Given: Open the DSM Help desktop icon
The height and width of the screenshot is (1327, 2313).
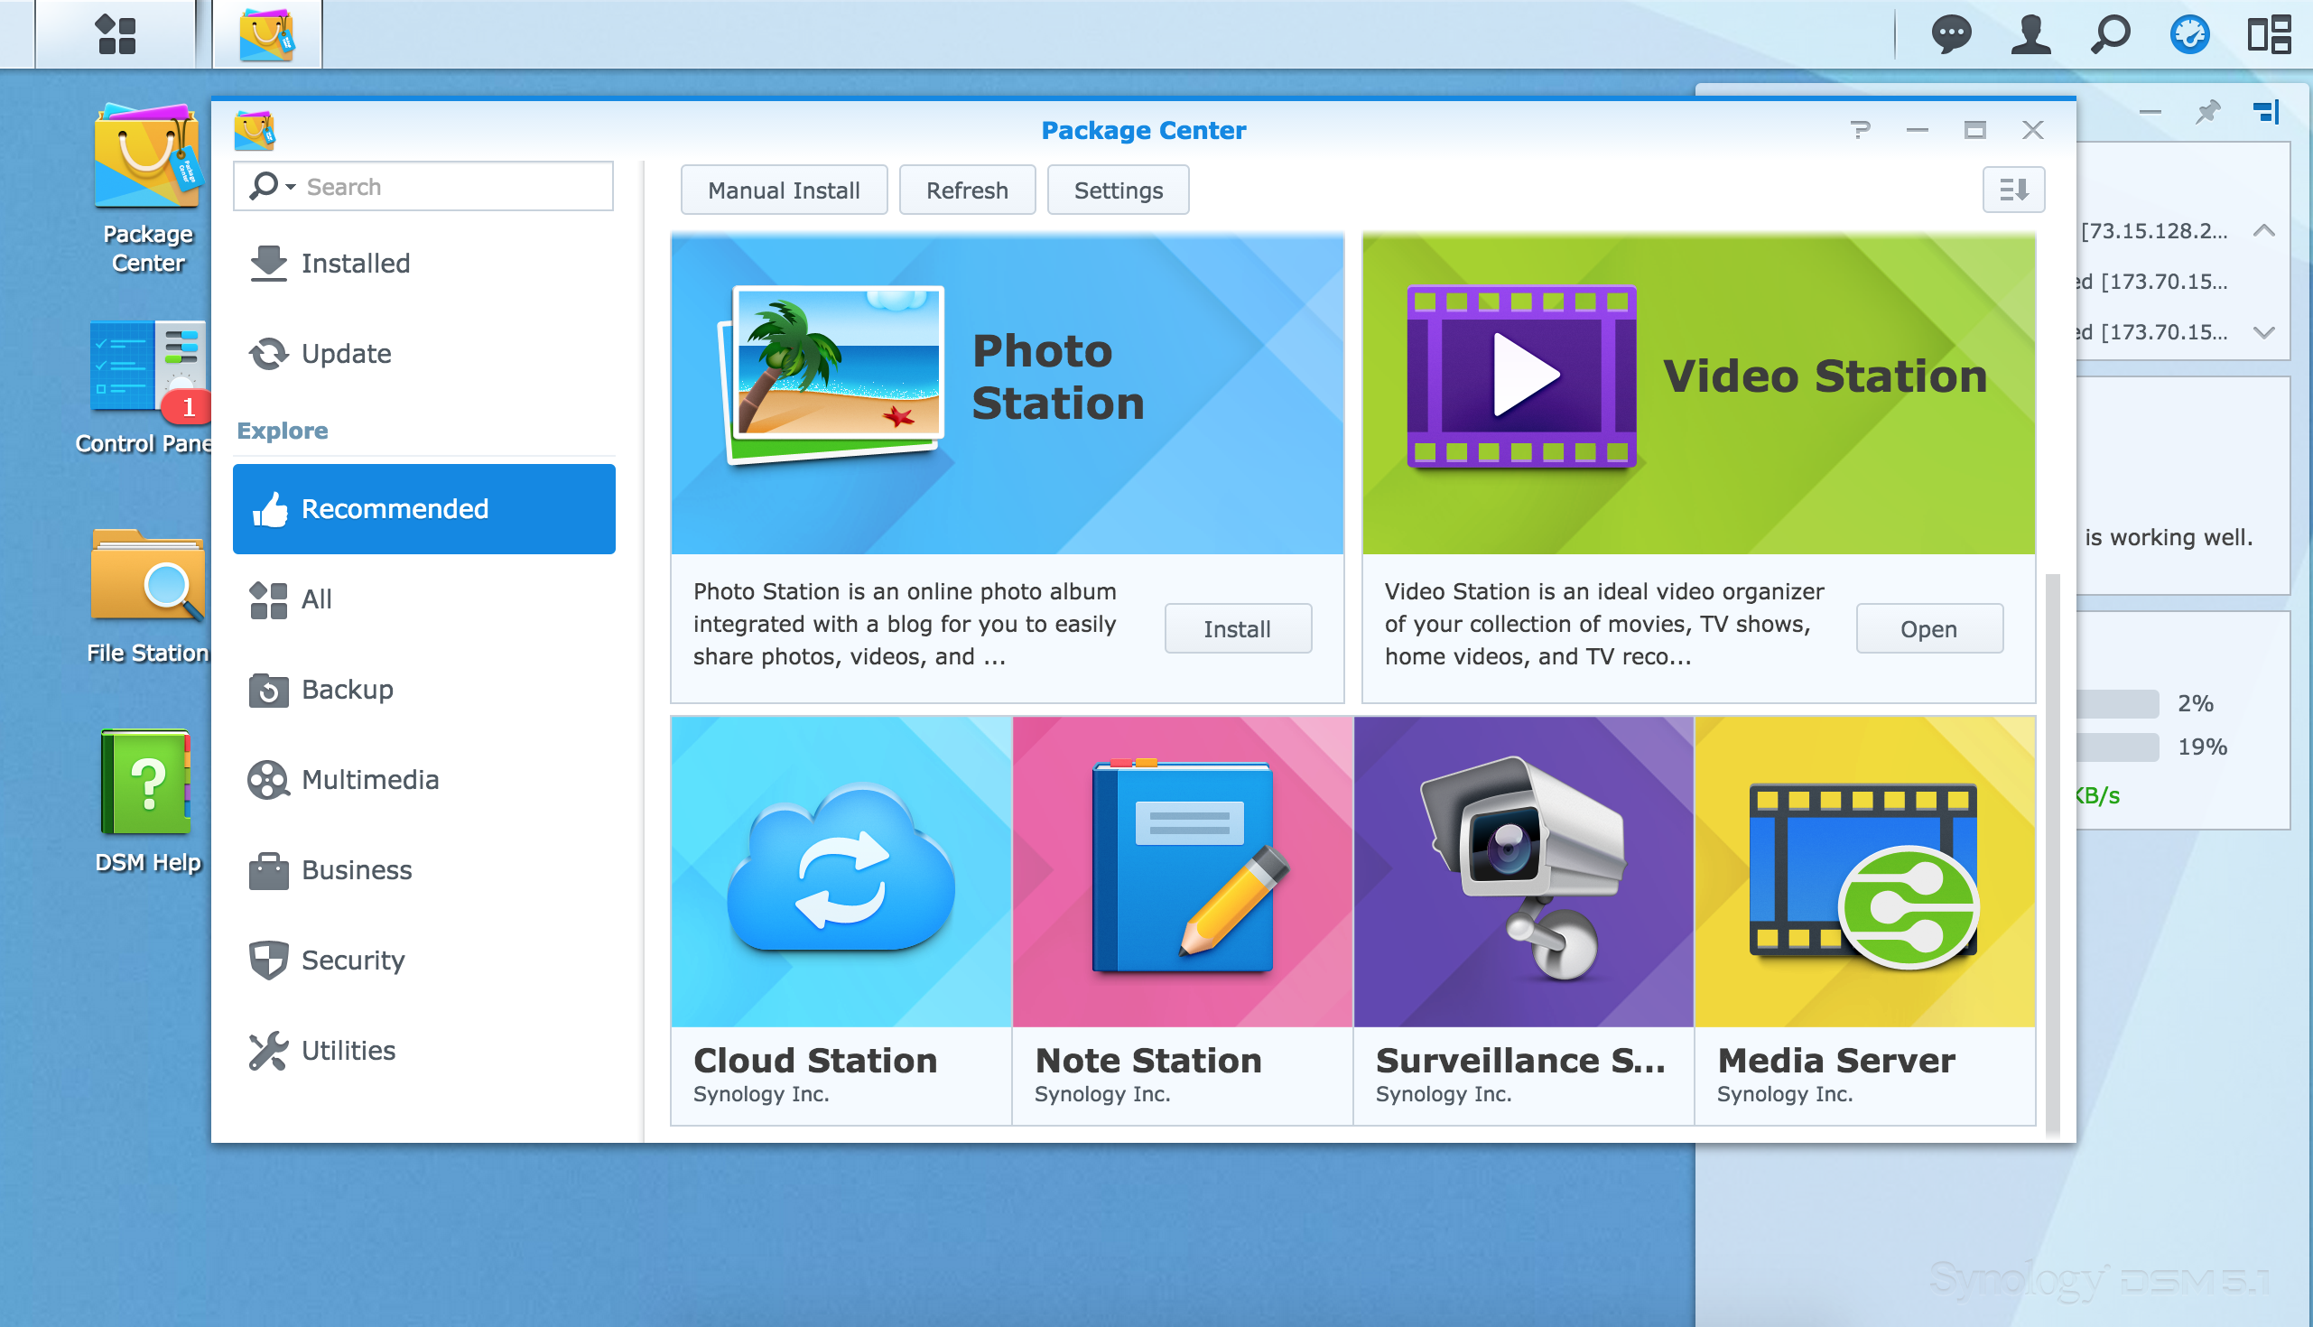Looking at the screenshot, I should (x=148, y=800).
